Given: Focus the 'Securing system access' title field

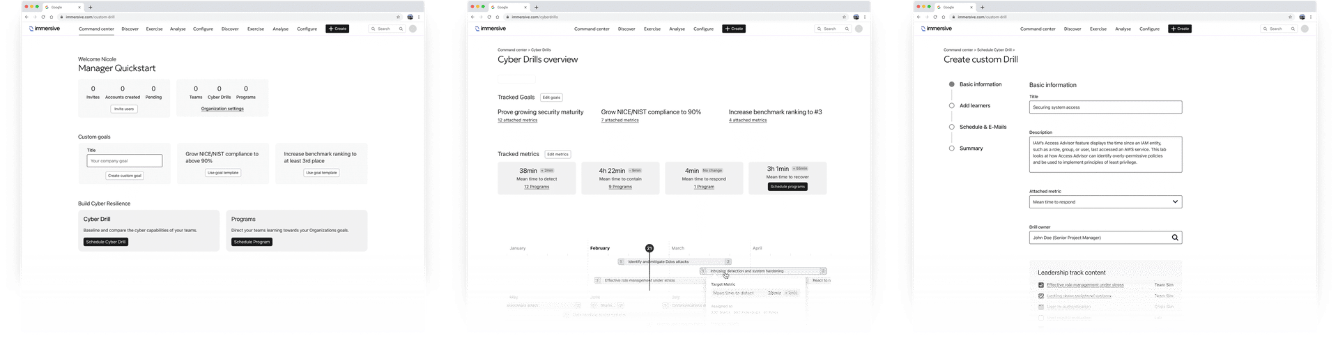Looking at the screenshot, I should coord(1105,107).
